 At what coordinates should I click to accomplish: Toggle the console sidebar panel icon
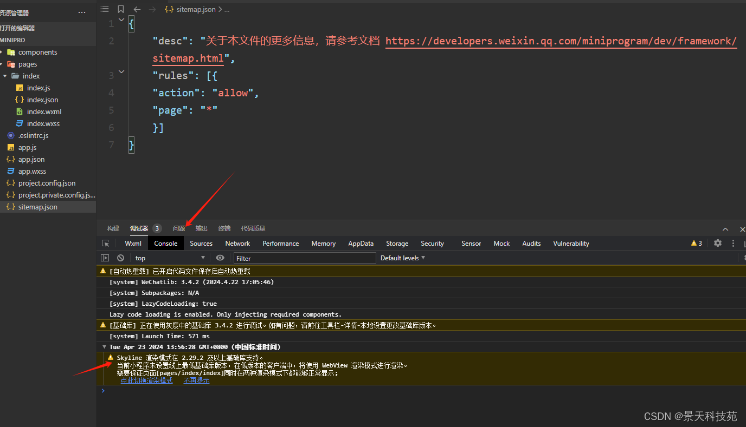coord(105,258)
